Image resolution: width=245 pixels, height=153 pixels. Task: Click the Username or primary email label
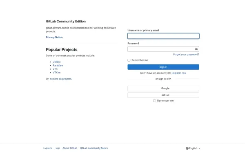pyautogui.click(x=143, y=30)
